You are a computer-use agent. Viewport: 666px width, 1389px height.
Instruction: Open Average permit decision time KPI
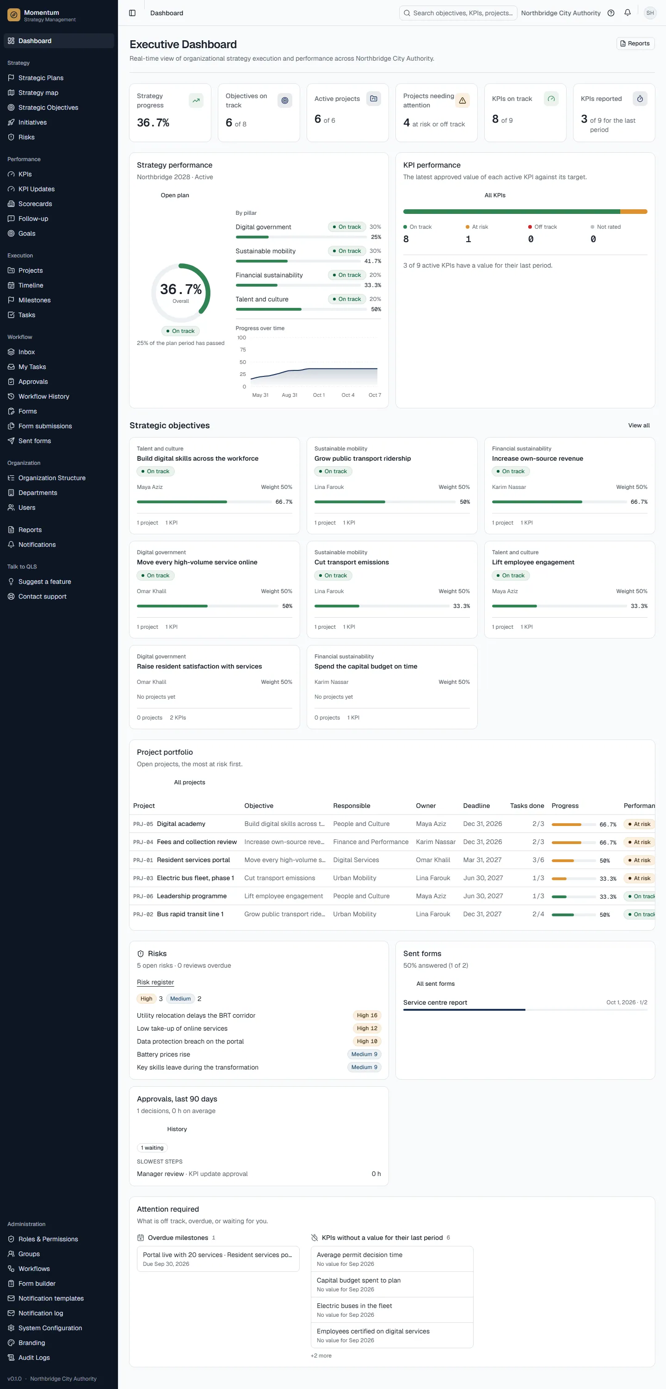(x=392, y=1259)
